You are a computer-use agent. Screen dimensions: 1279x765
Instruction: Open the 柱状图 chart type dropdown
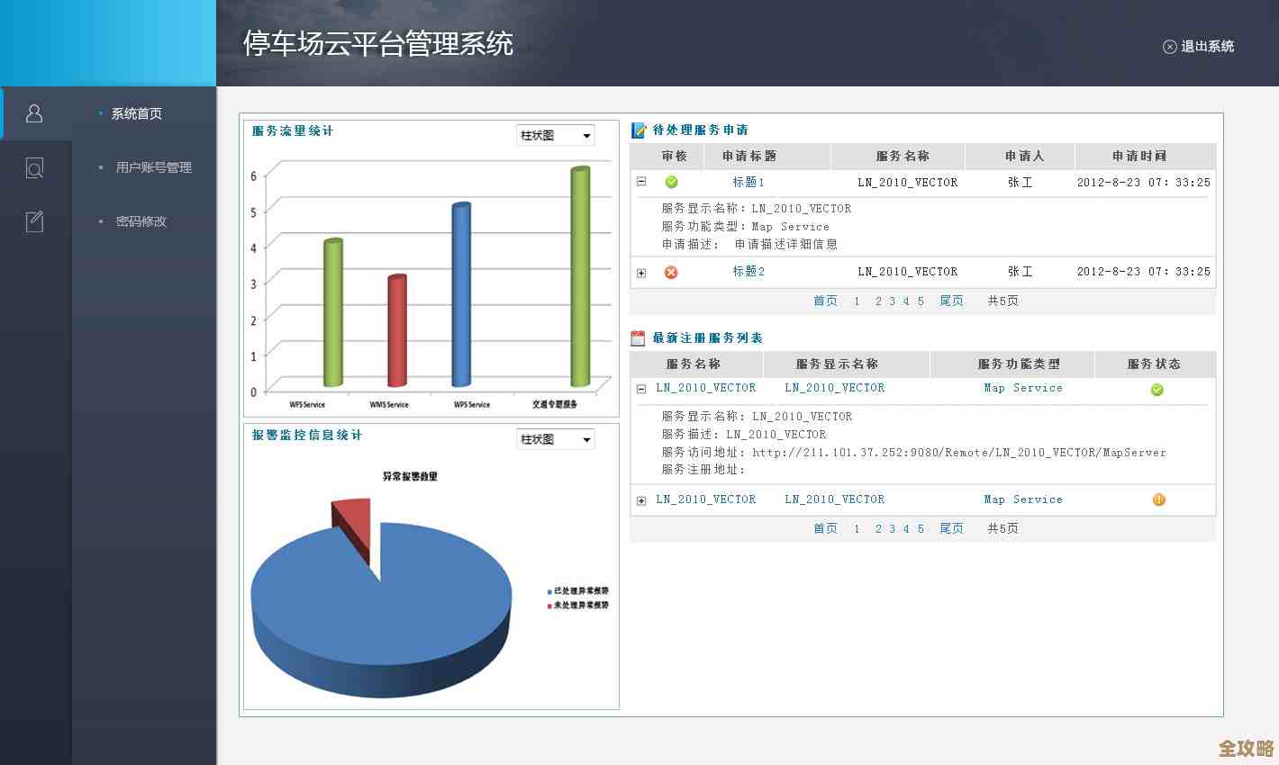(x=555, y=135)
